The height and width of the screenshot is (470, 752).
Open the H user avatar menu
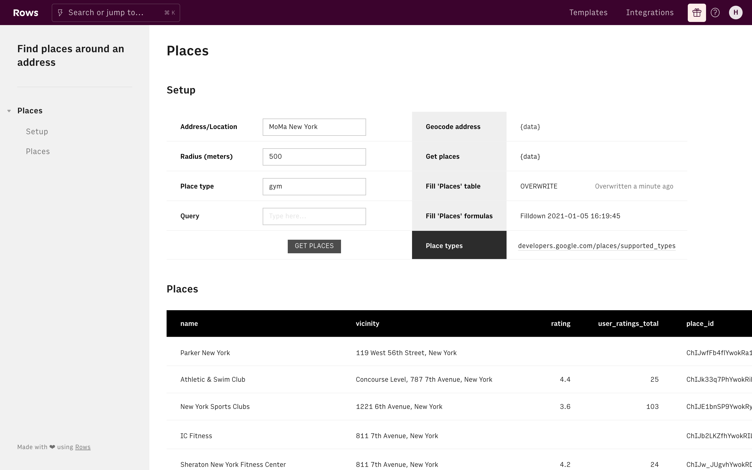point(736,13)
